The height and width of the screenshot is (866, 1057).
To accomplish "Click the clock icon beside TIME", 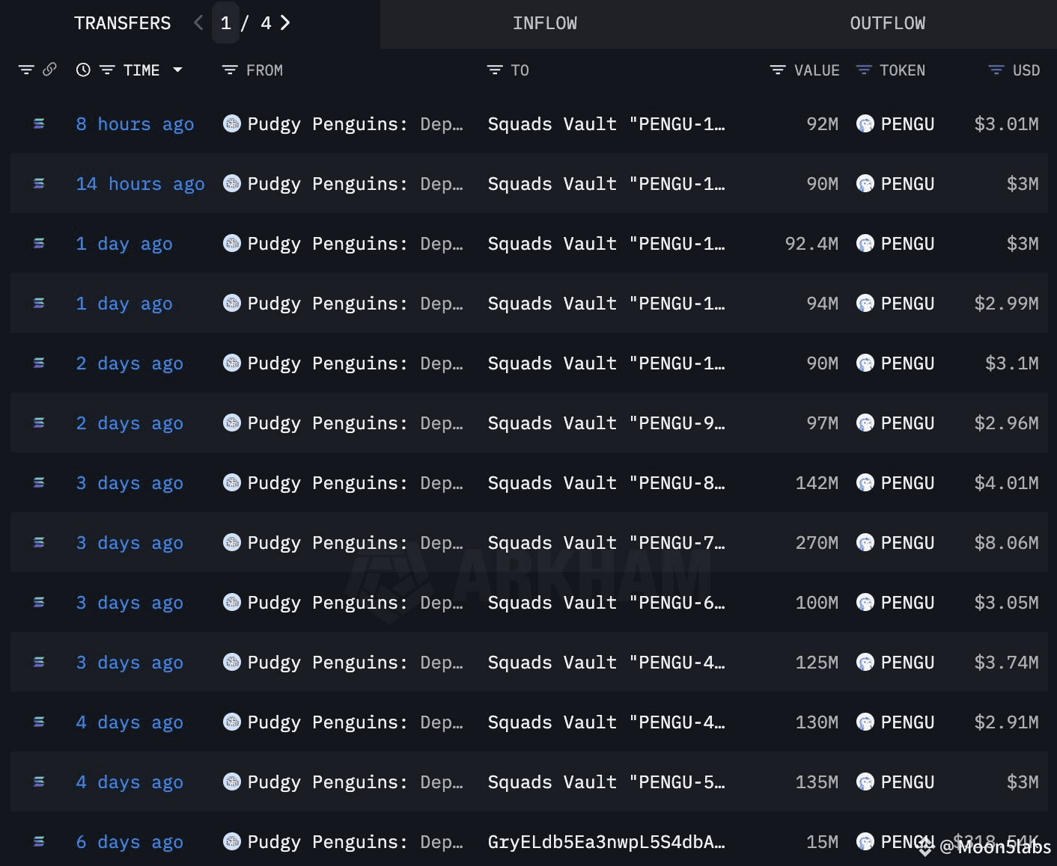I will pyautogui.click(x=83, y=70).
